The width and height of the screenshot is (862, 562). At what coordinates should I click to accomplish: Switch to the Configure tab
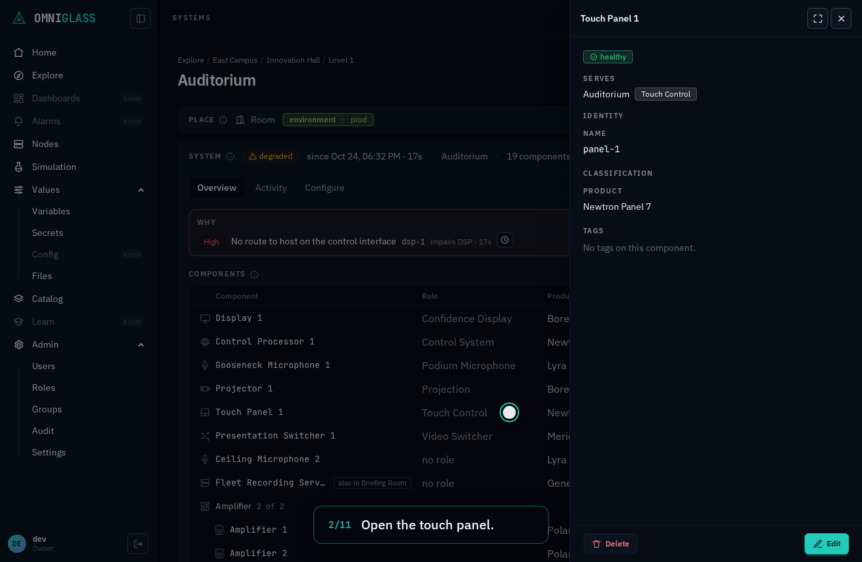tap(325, 188)
